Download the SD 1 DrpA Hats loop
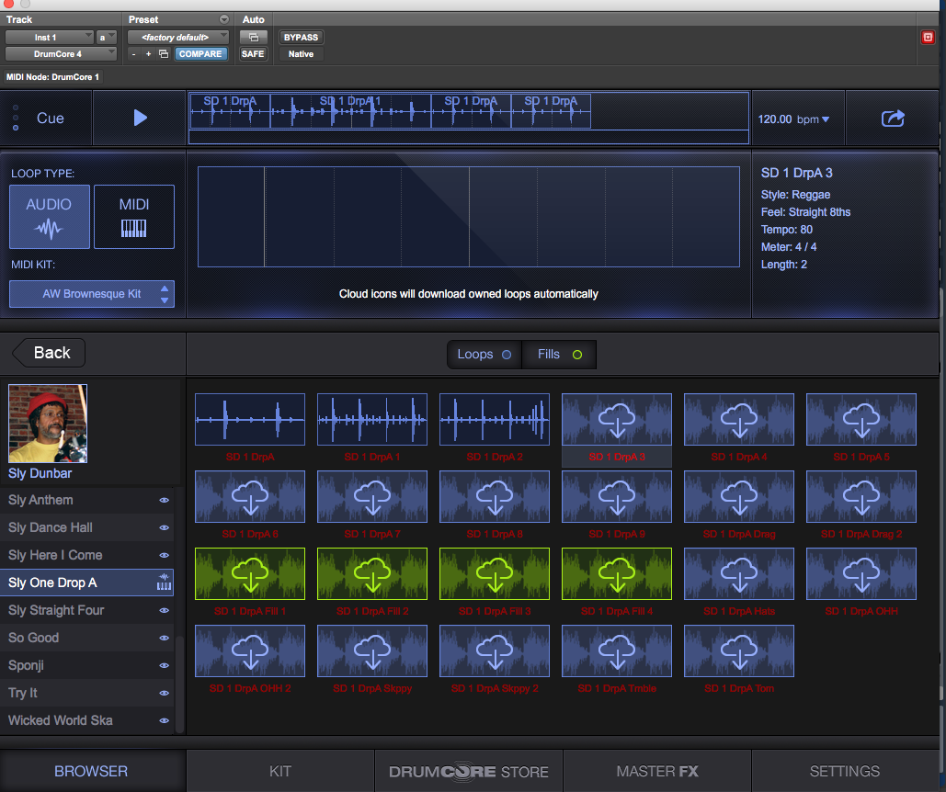946x792 pixels. pyautogui.click(x=738, y=573)
